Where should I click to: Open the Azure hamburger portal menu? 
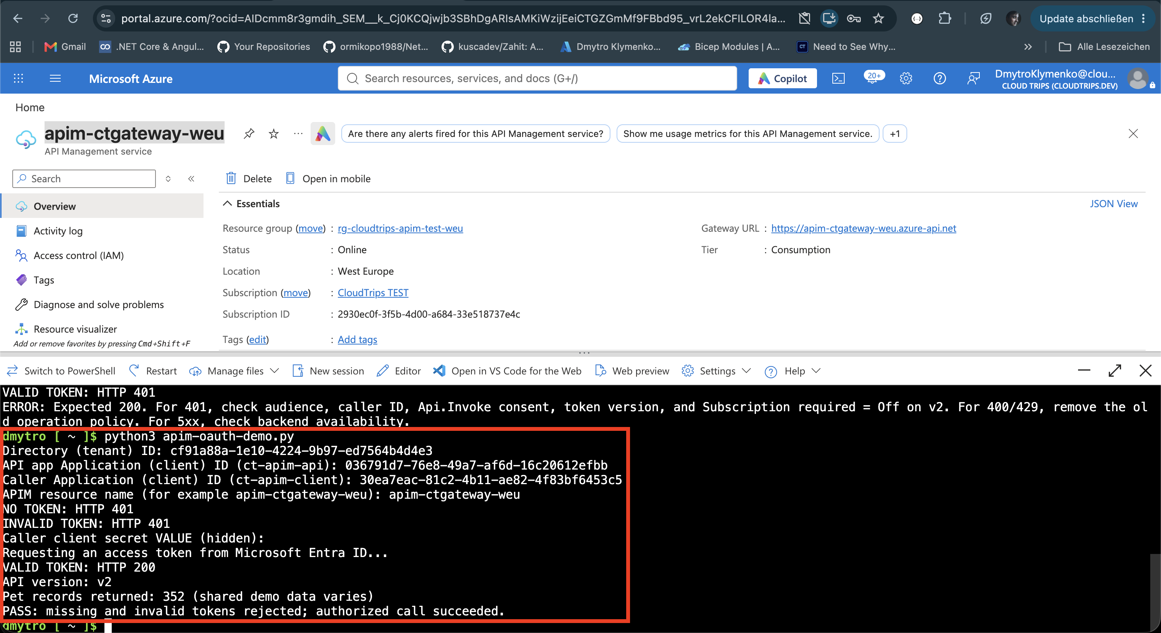[55, 78]
